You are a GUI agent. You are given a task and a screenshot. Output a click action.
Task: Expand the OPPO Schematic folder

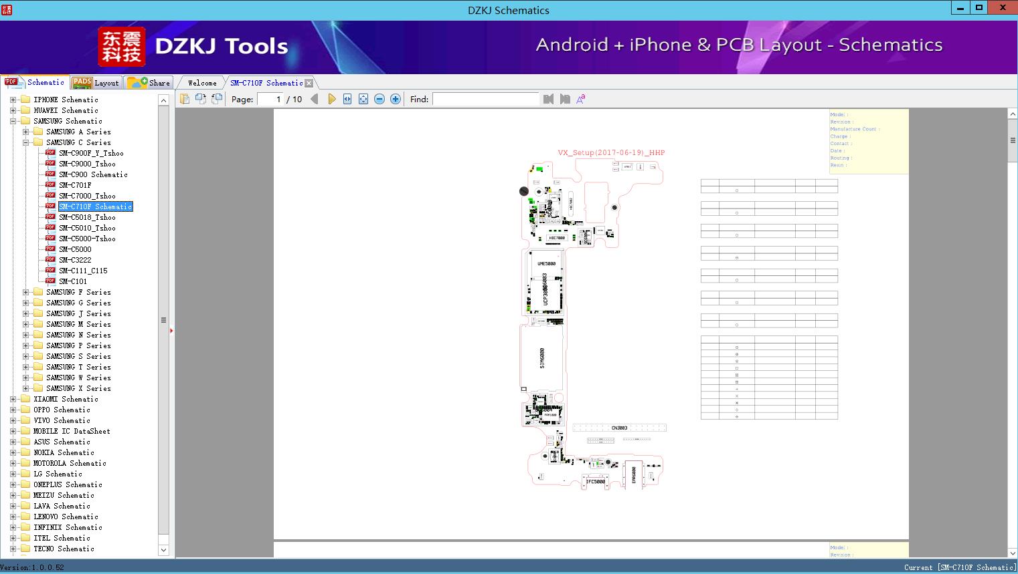tap(13, 410)
